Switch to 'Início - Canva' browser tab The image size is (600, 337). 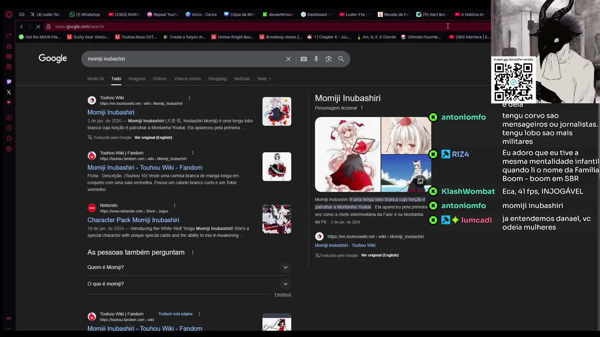click(x=201, y=15)
